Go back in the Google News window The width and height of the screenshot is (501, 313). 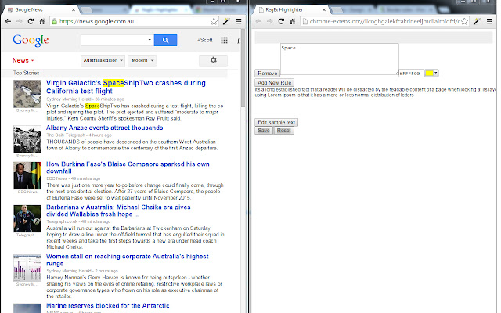tap(9, 21)
